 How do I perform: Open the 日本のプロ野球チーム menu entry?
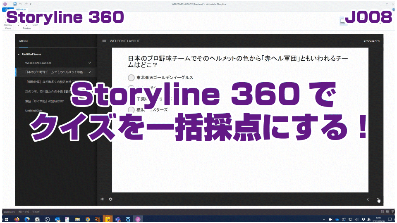(x=56, y=72)
